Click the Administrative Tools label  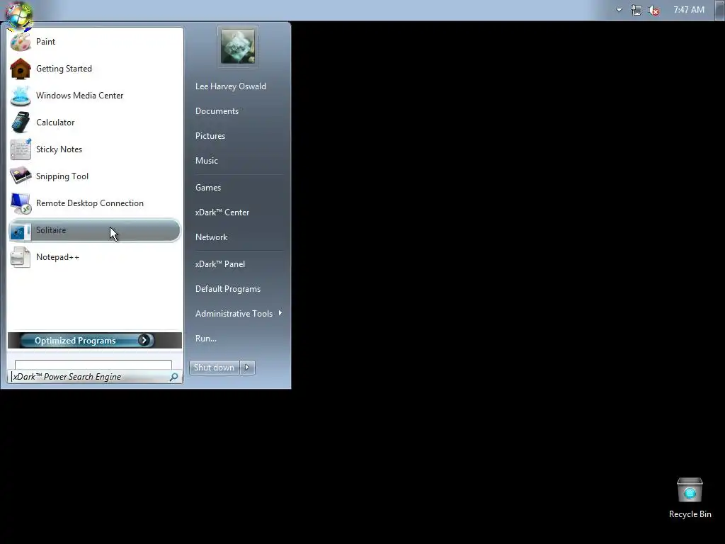click(x=234, y=314)
